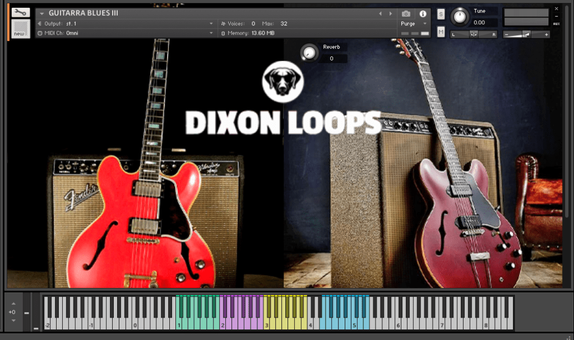Viewport: 574px width, 340px height.
Task: Shift keyboard octave up with arrow
Action: [x=13, y=303]
